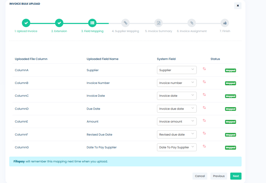Screen dimensions: 266x183
Task: Click the Invoice Assignment paperclip icon
Action: (192, 23)
